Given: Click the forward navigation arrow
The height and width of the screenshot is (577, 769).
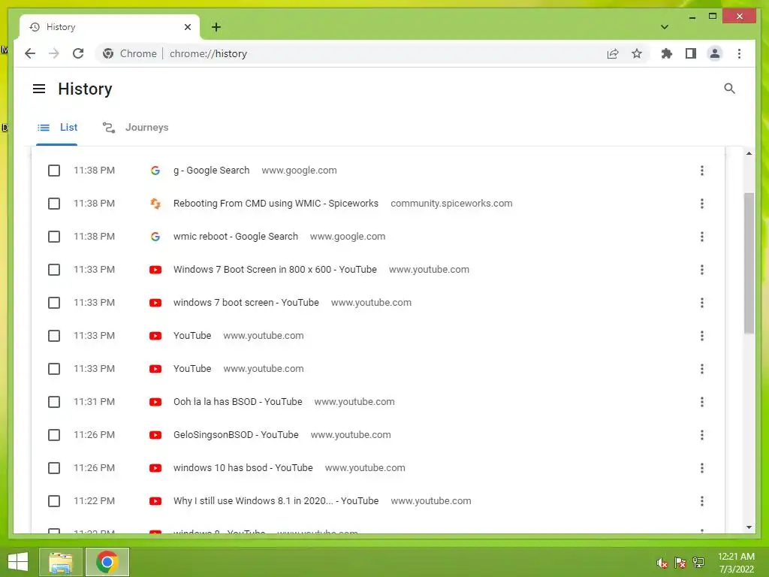Looking at the screenshot, I should [54, 53].
